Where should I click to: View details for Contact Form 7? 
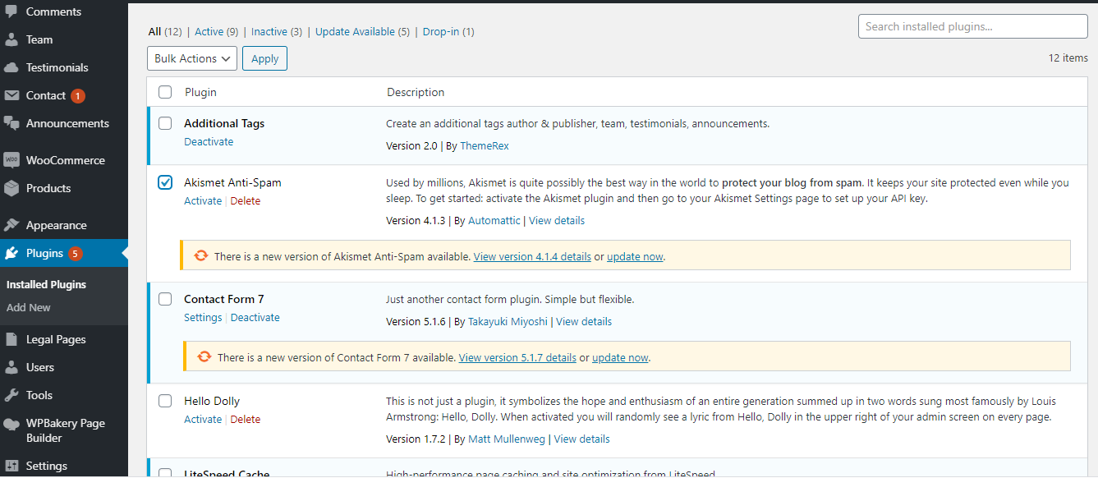[584, 321]
